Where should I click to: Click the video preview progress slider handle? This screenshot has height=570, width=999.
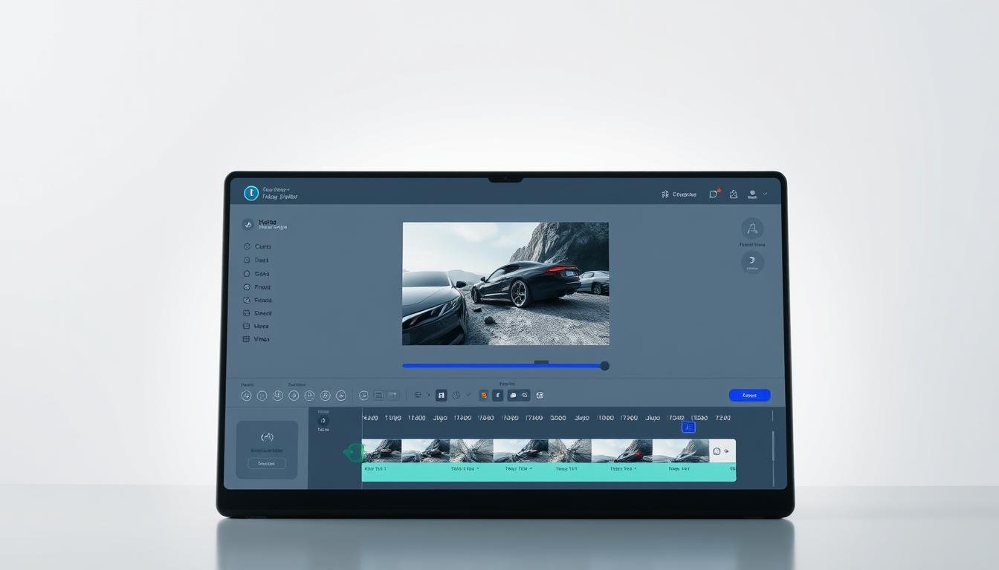(604, 366)
